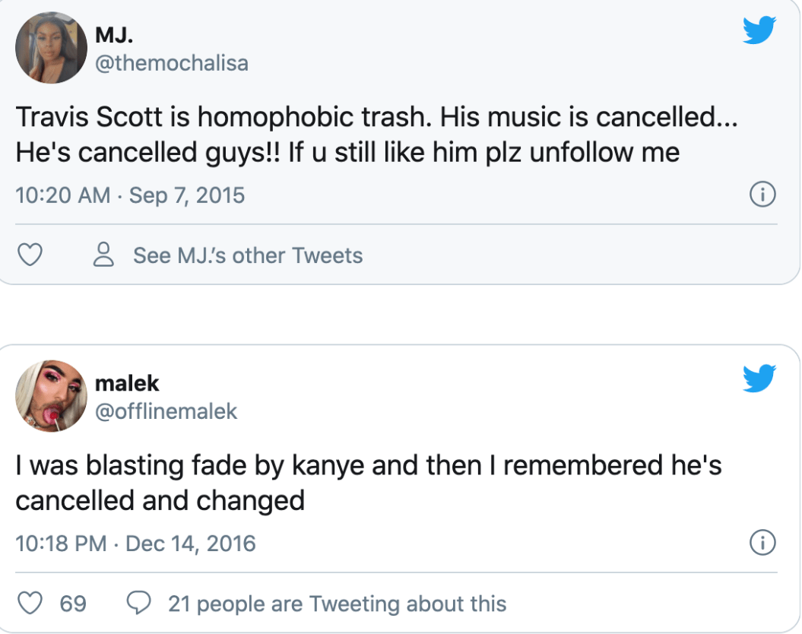This screenshot has width=802, height=634.
Task: Like malek's tweet with heart icon
Action: [x=29, y=604]
